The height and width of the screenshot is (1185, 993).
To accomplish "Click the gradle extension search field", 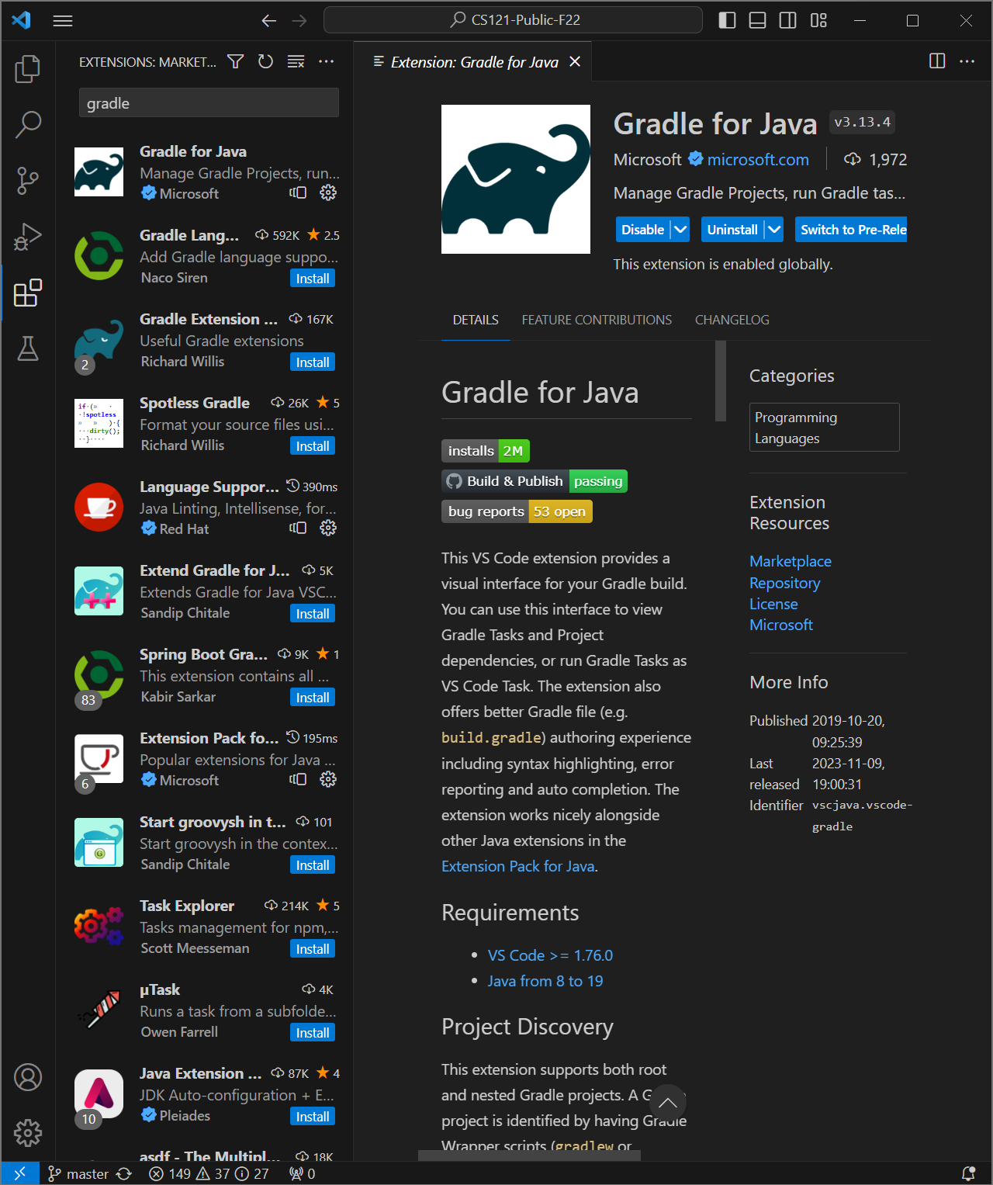I will 209,103.
